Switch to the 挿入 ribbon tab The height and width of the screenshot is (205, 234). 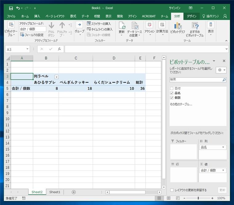37,16
